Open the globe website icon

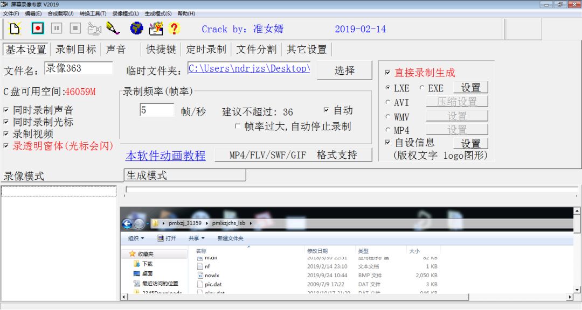coord(136,28)
